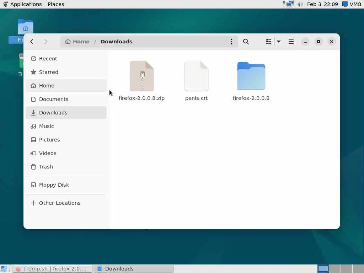Open Pictures in the sidebar
This screenshot has height=273, width=364.
pos(66,139)
